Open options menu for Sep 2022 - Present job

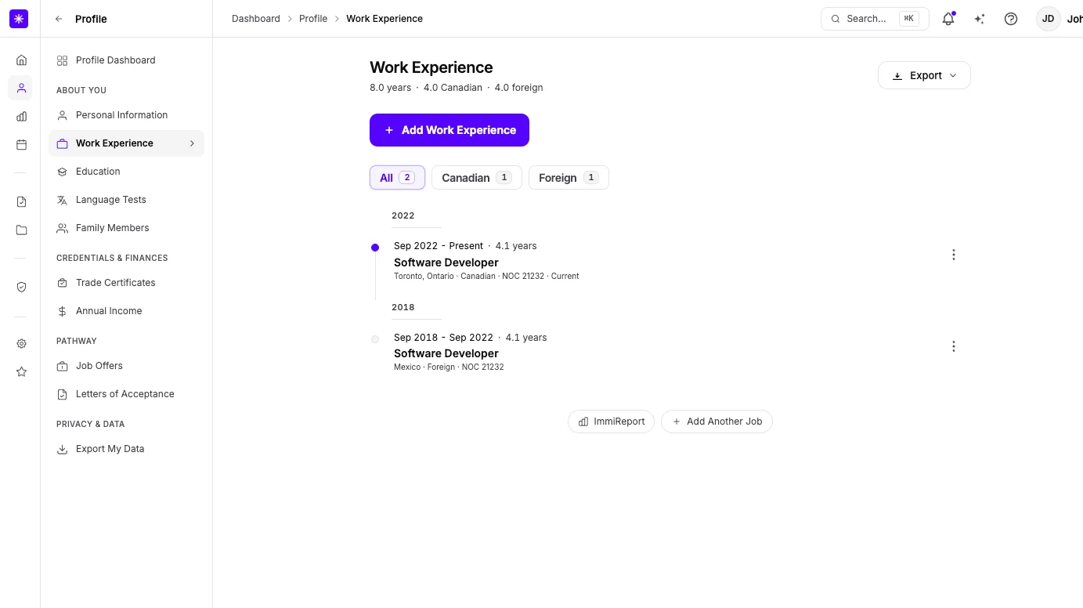(x=954, y=255)
